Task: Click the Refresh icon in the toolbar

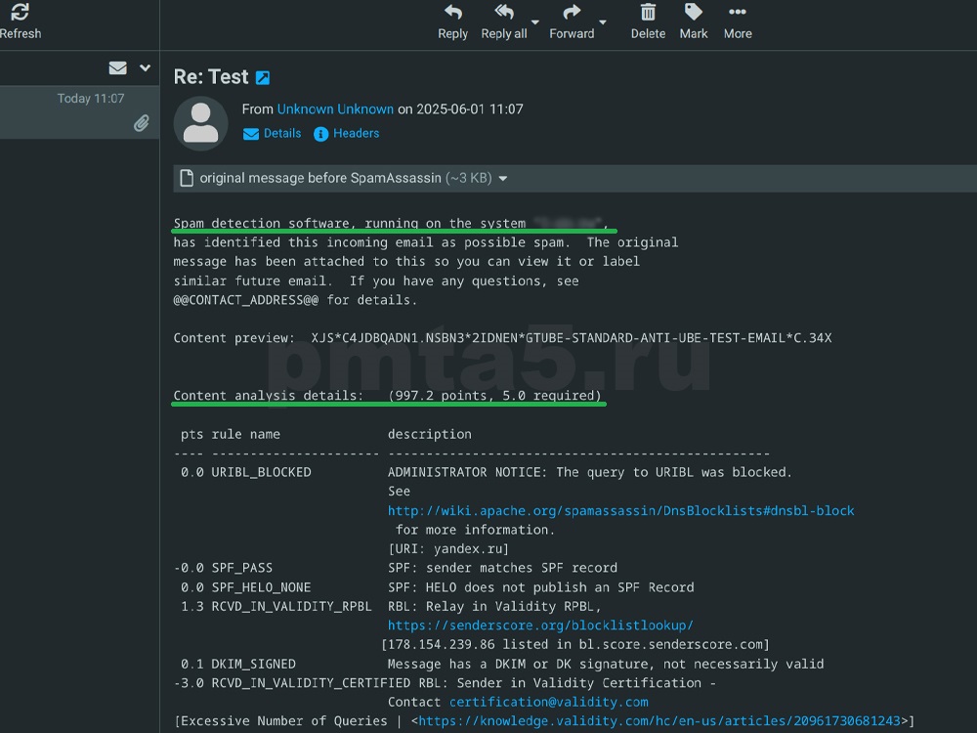Action: click(x=20, y=12)
